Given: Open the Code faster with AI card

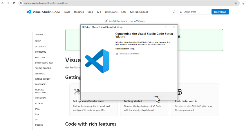Looking at the screenshot, I should pyautogui.click(x=195, y=100).
